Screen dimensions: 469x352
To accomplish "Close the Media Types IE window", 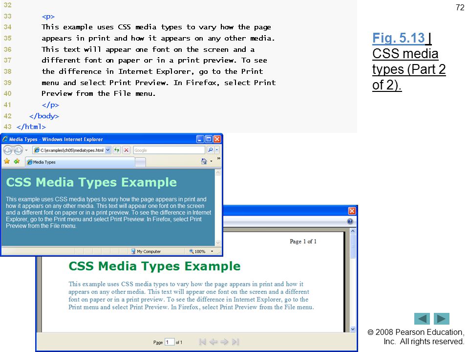I will coord(217,139).
